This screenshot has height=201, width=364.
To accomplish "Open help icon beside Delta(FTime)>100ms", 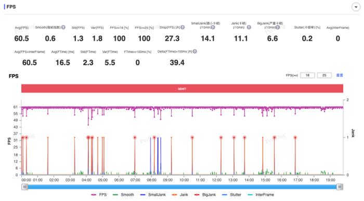I will click(x=195, y=51).
